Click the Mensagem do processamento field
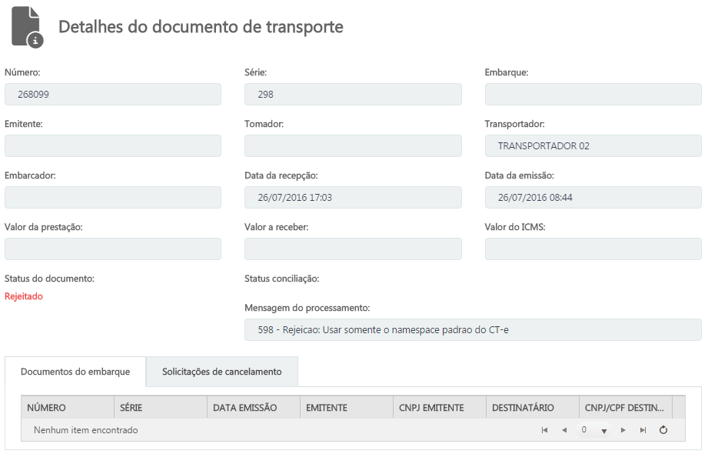This screenshot has height=454, width=708. (x=473, y=329)
